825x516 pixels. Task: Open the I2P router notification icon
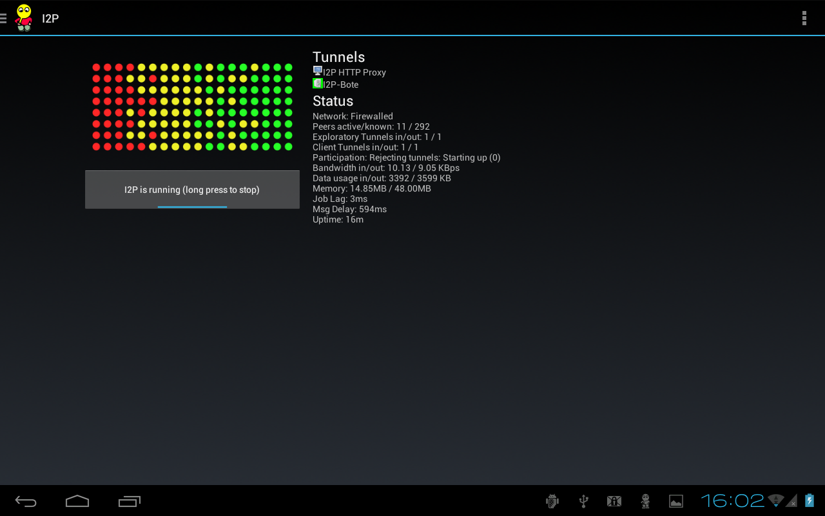pos(645,501)
